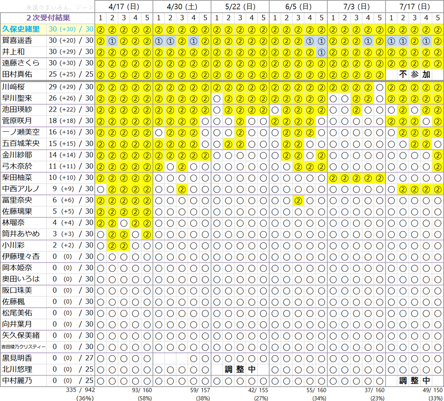The width and height of the screenshot is (444, 401).
Task: Click the name 一ノ瀬美空
Action: tap(21, 132)
